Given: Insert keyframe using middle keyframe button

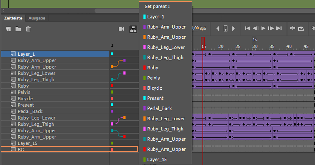Looking at the screenshot, I should pos(226,29).
